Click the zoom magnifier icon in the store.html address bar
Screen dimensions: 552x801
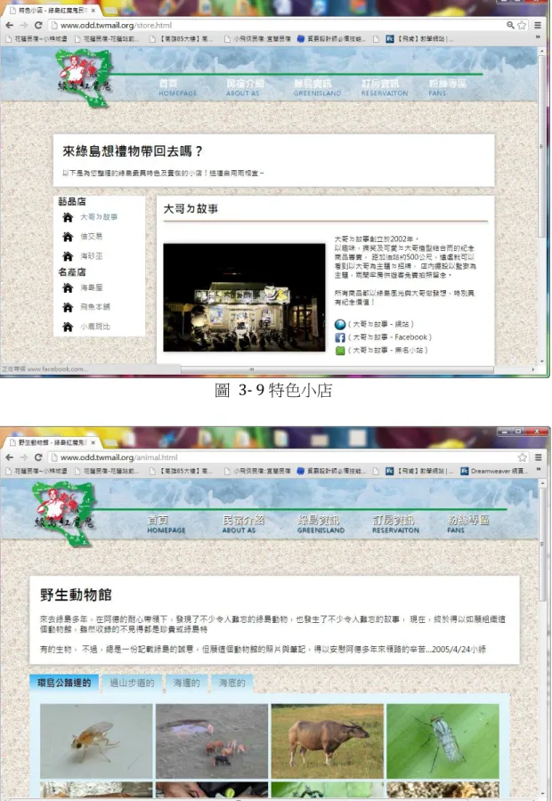coord(510,25)
